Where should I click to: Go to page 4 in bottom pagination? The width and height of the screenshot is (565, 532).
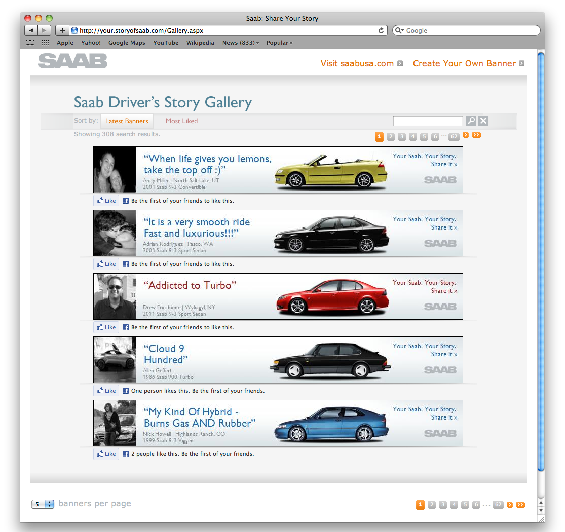[454, 505]
